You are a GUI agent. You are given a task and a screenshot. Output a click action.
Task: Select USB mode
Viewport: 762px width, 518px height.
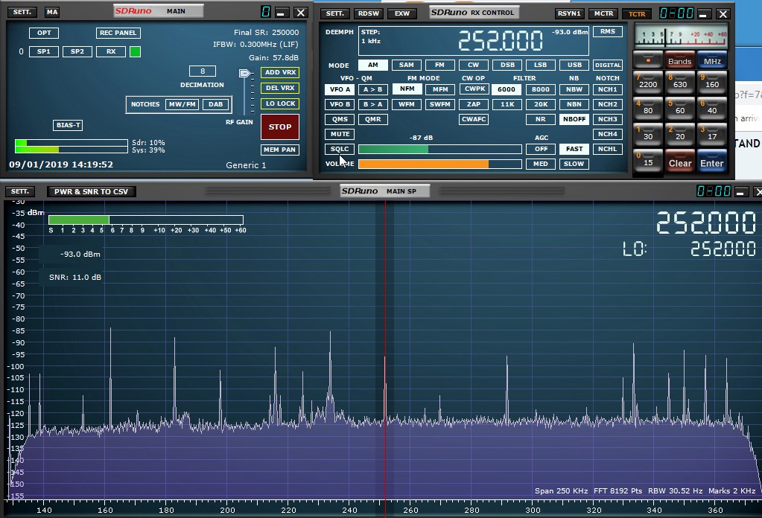(574, 65)
